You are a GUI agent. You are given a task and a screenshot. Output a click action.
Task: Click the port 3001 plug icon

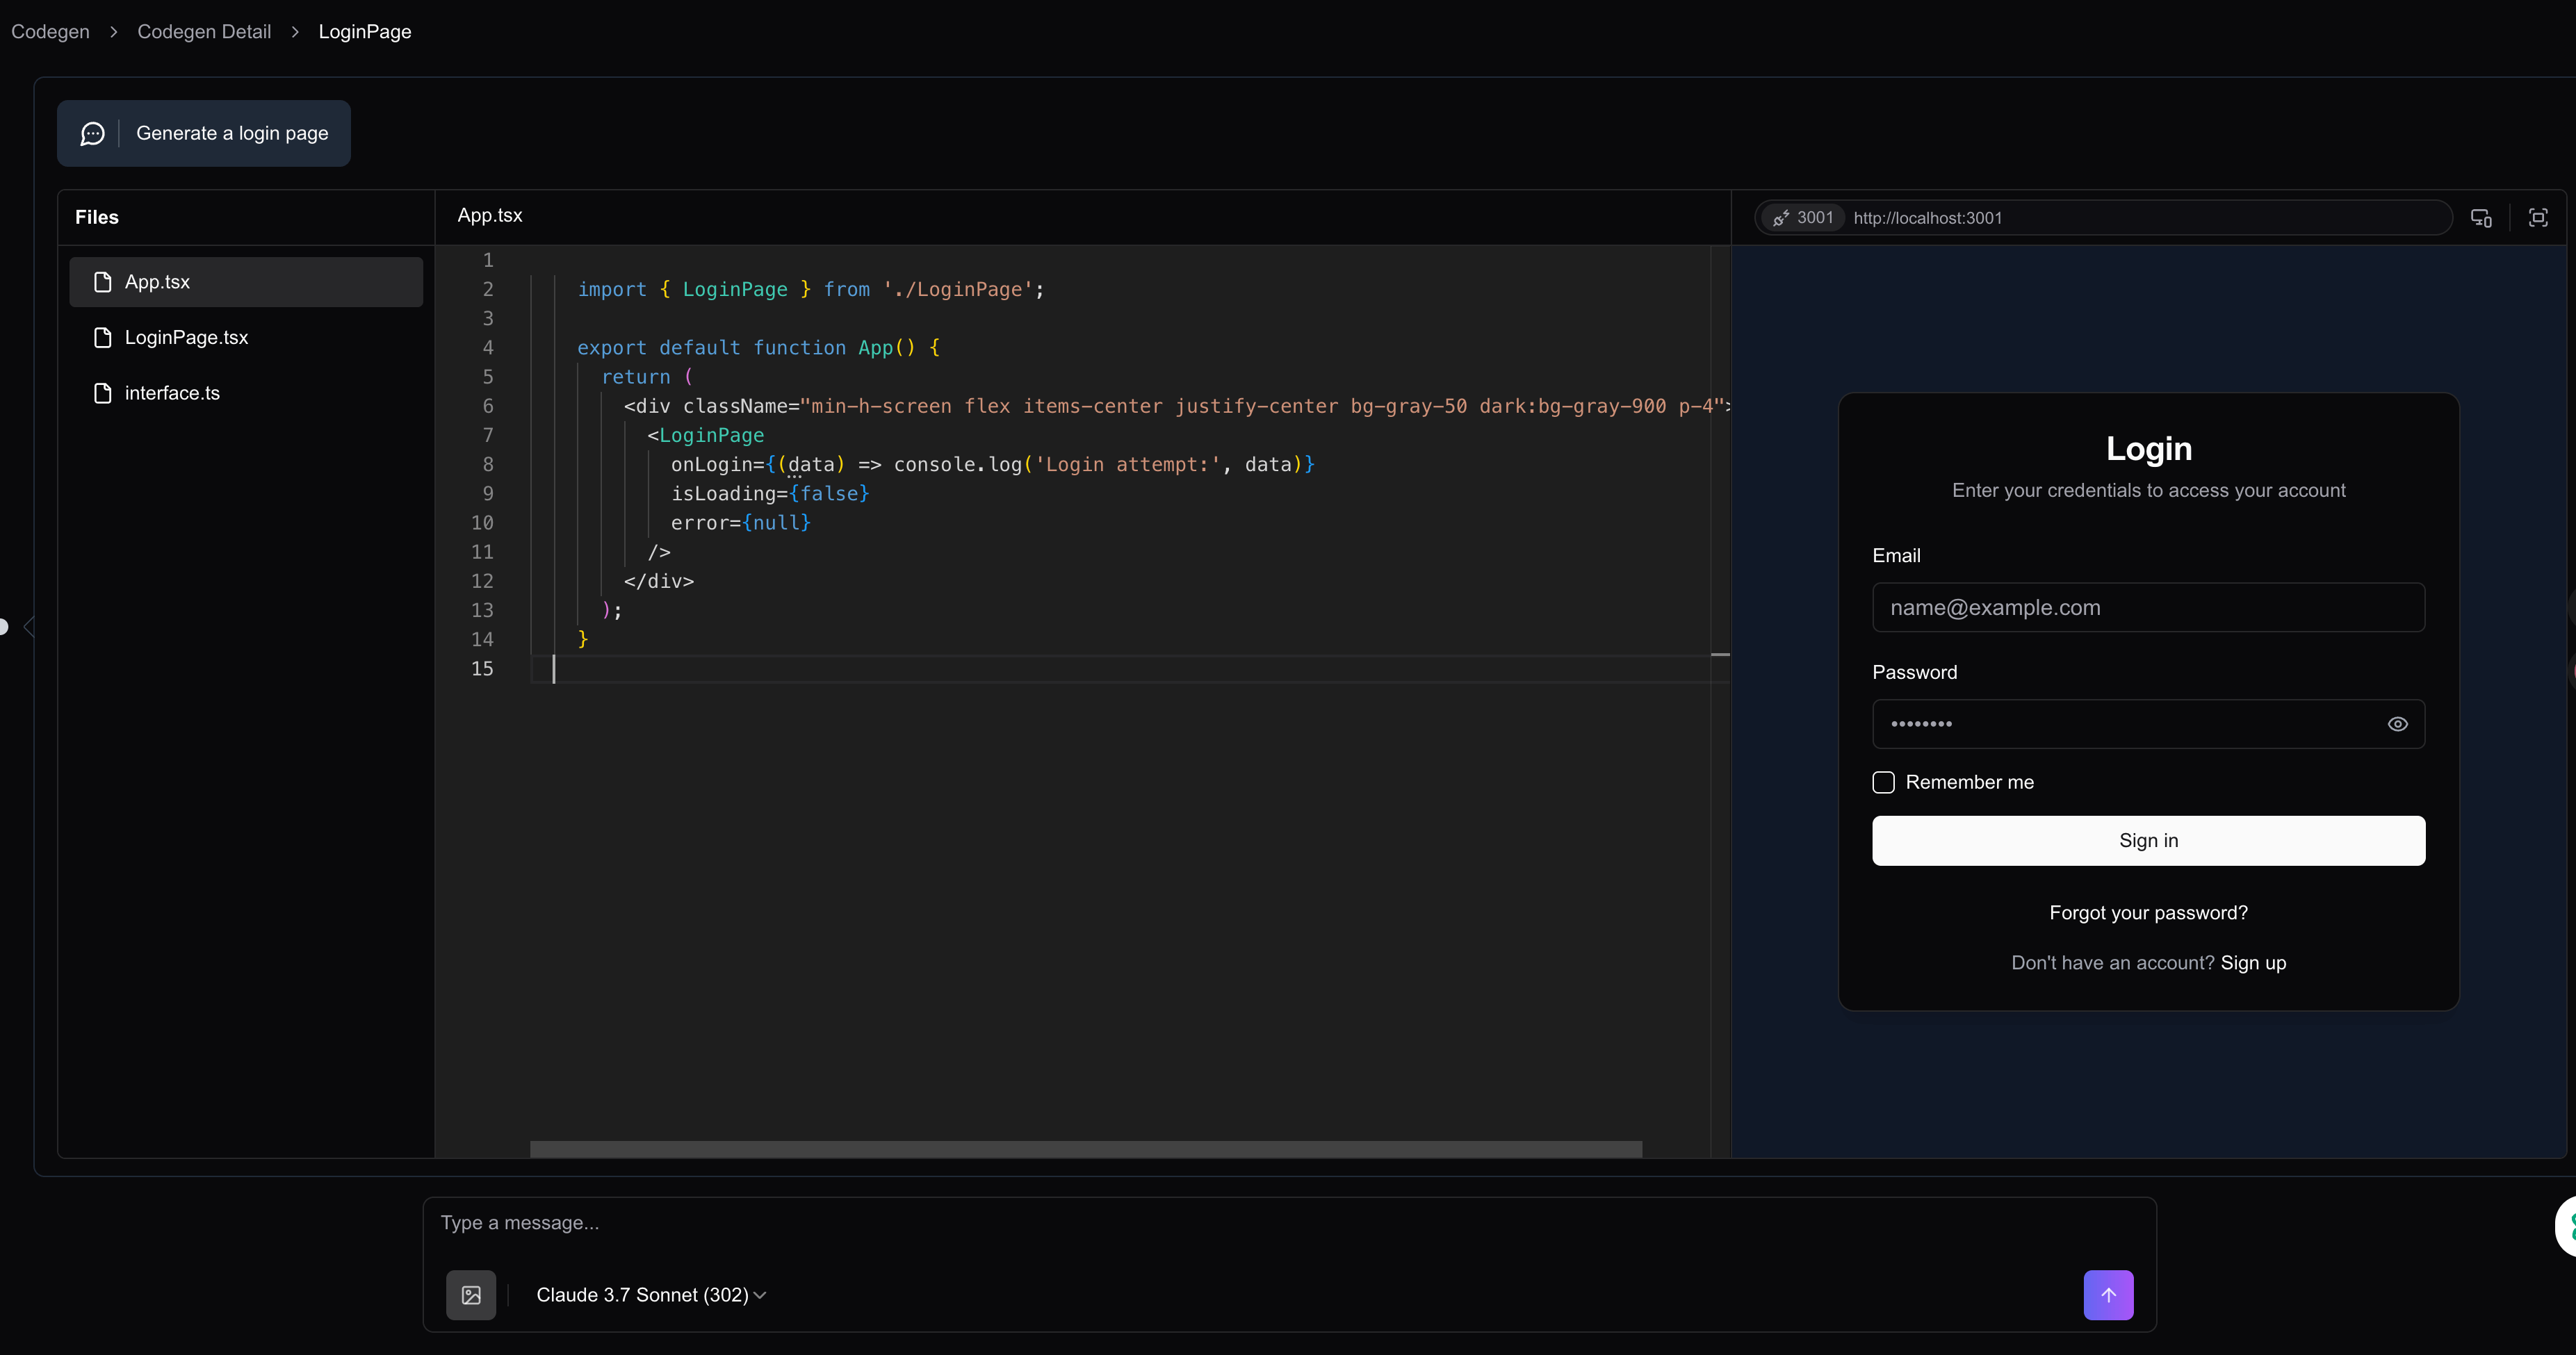(1781, 218)
